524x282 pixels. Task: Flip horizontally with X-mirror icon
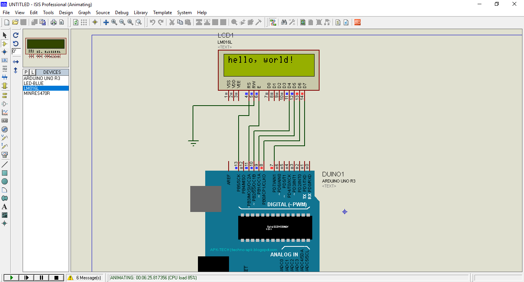(x=16, y=62)
